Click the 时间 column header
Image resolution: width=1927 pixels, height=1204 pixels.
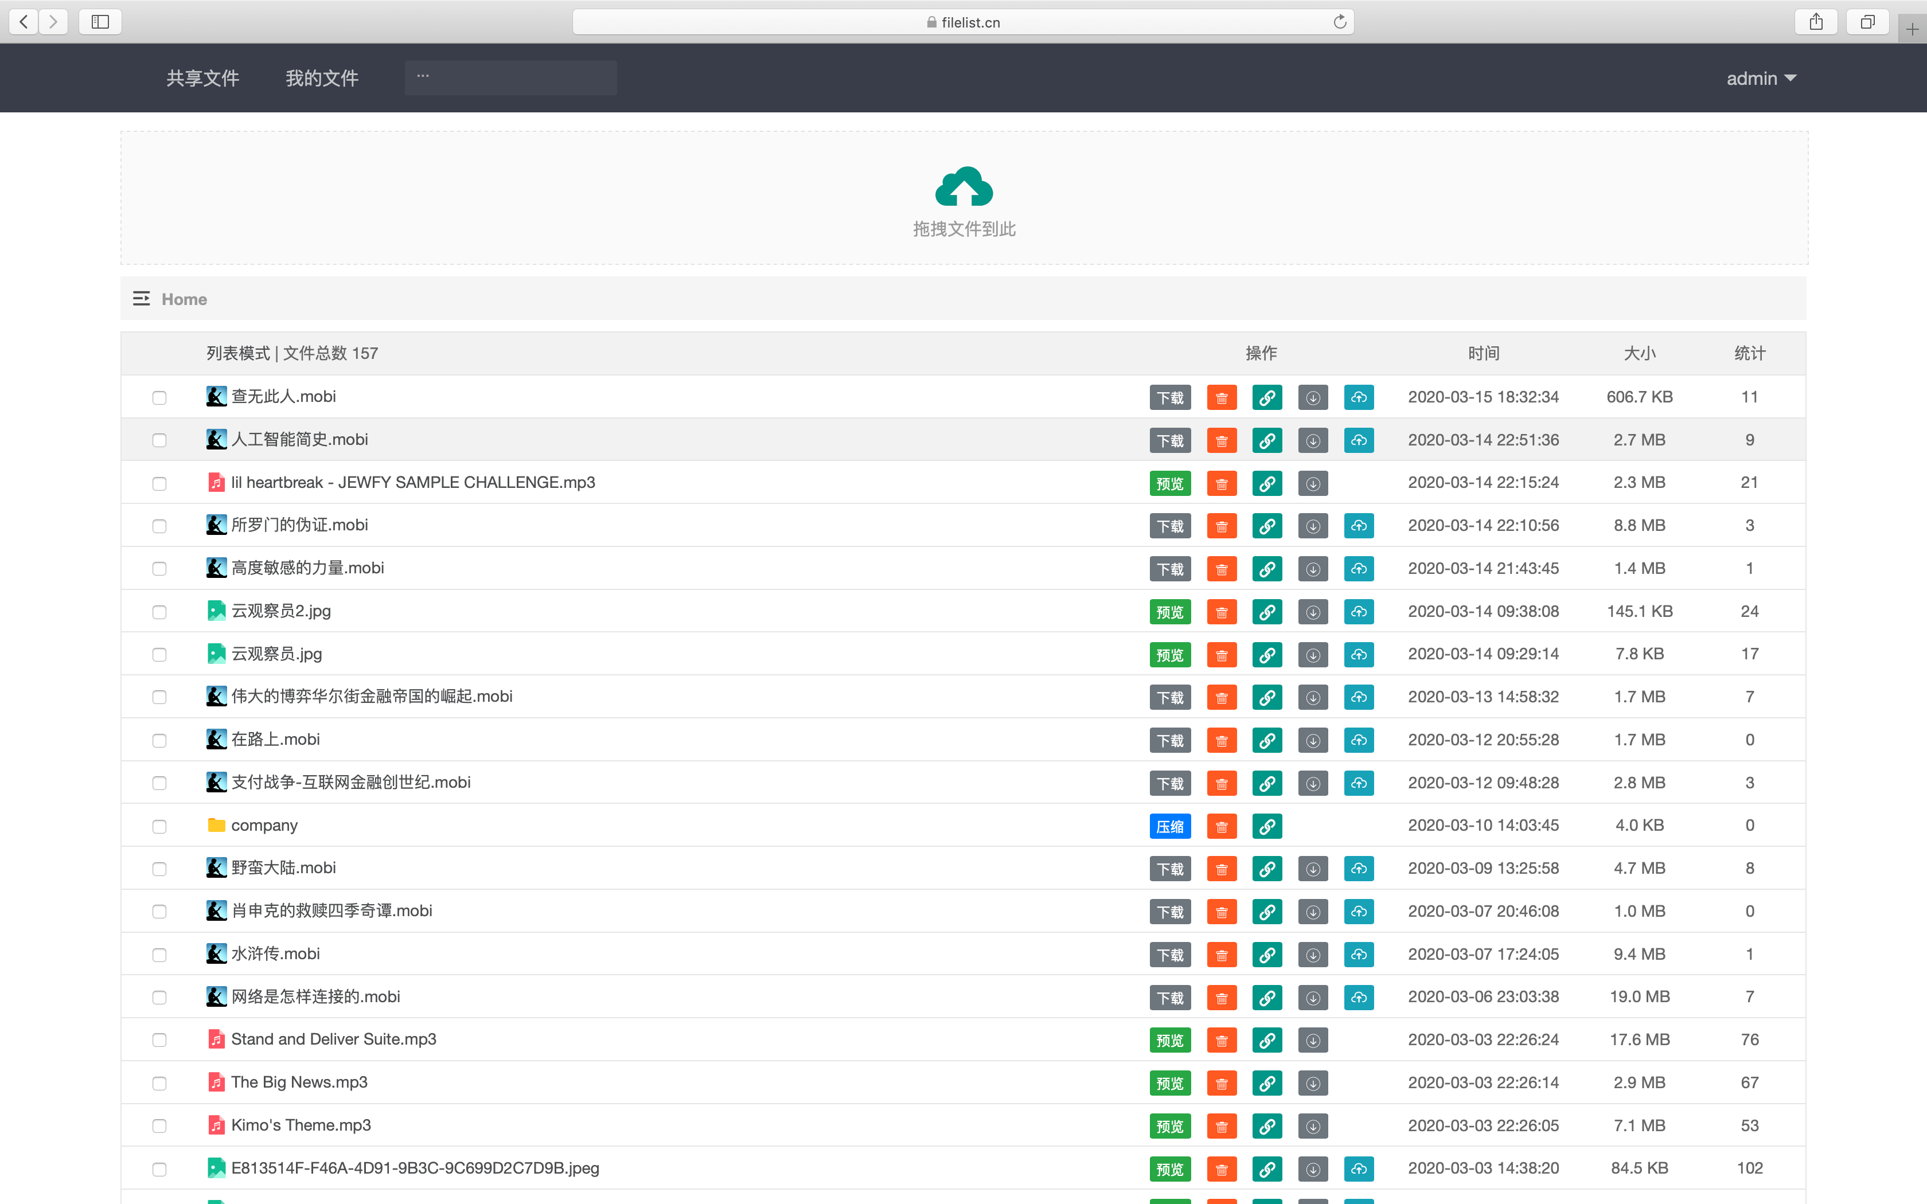pos(1484,353)
